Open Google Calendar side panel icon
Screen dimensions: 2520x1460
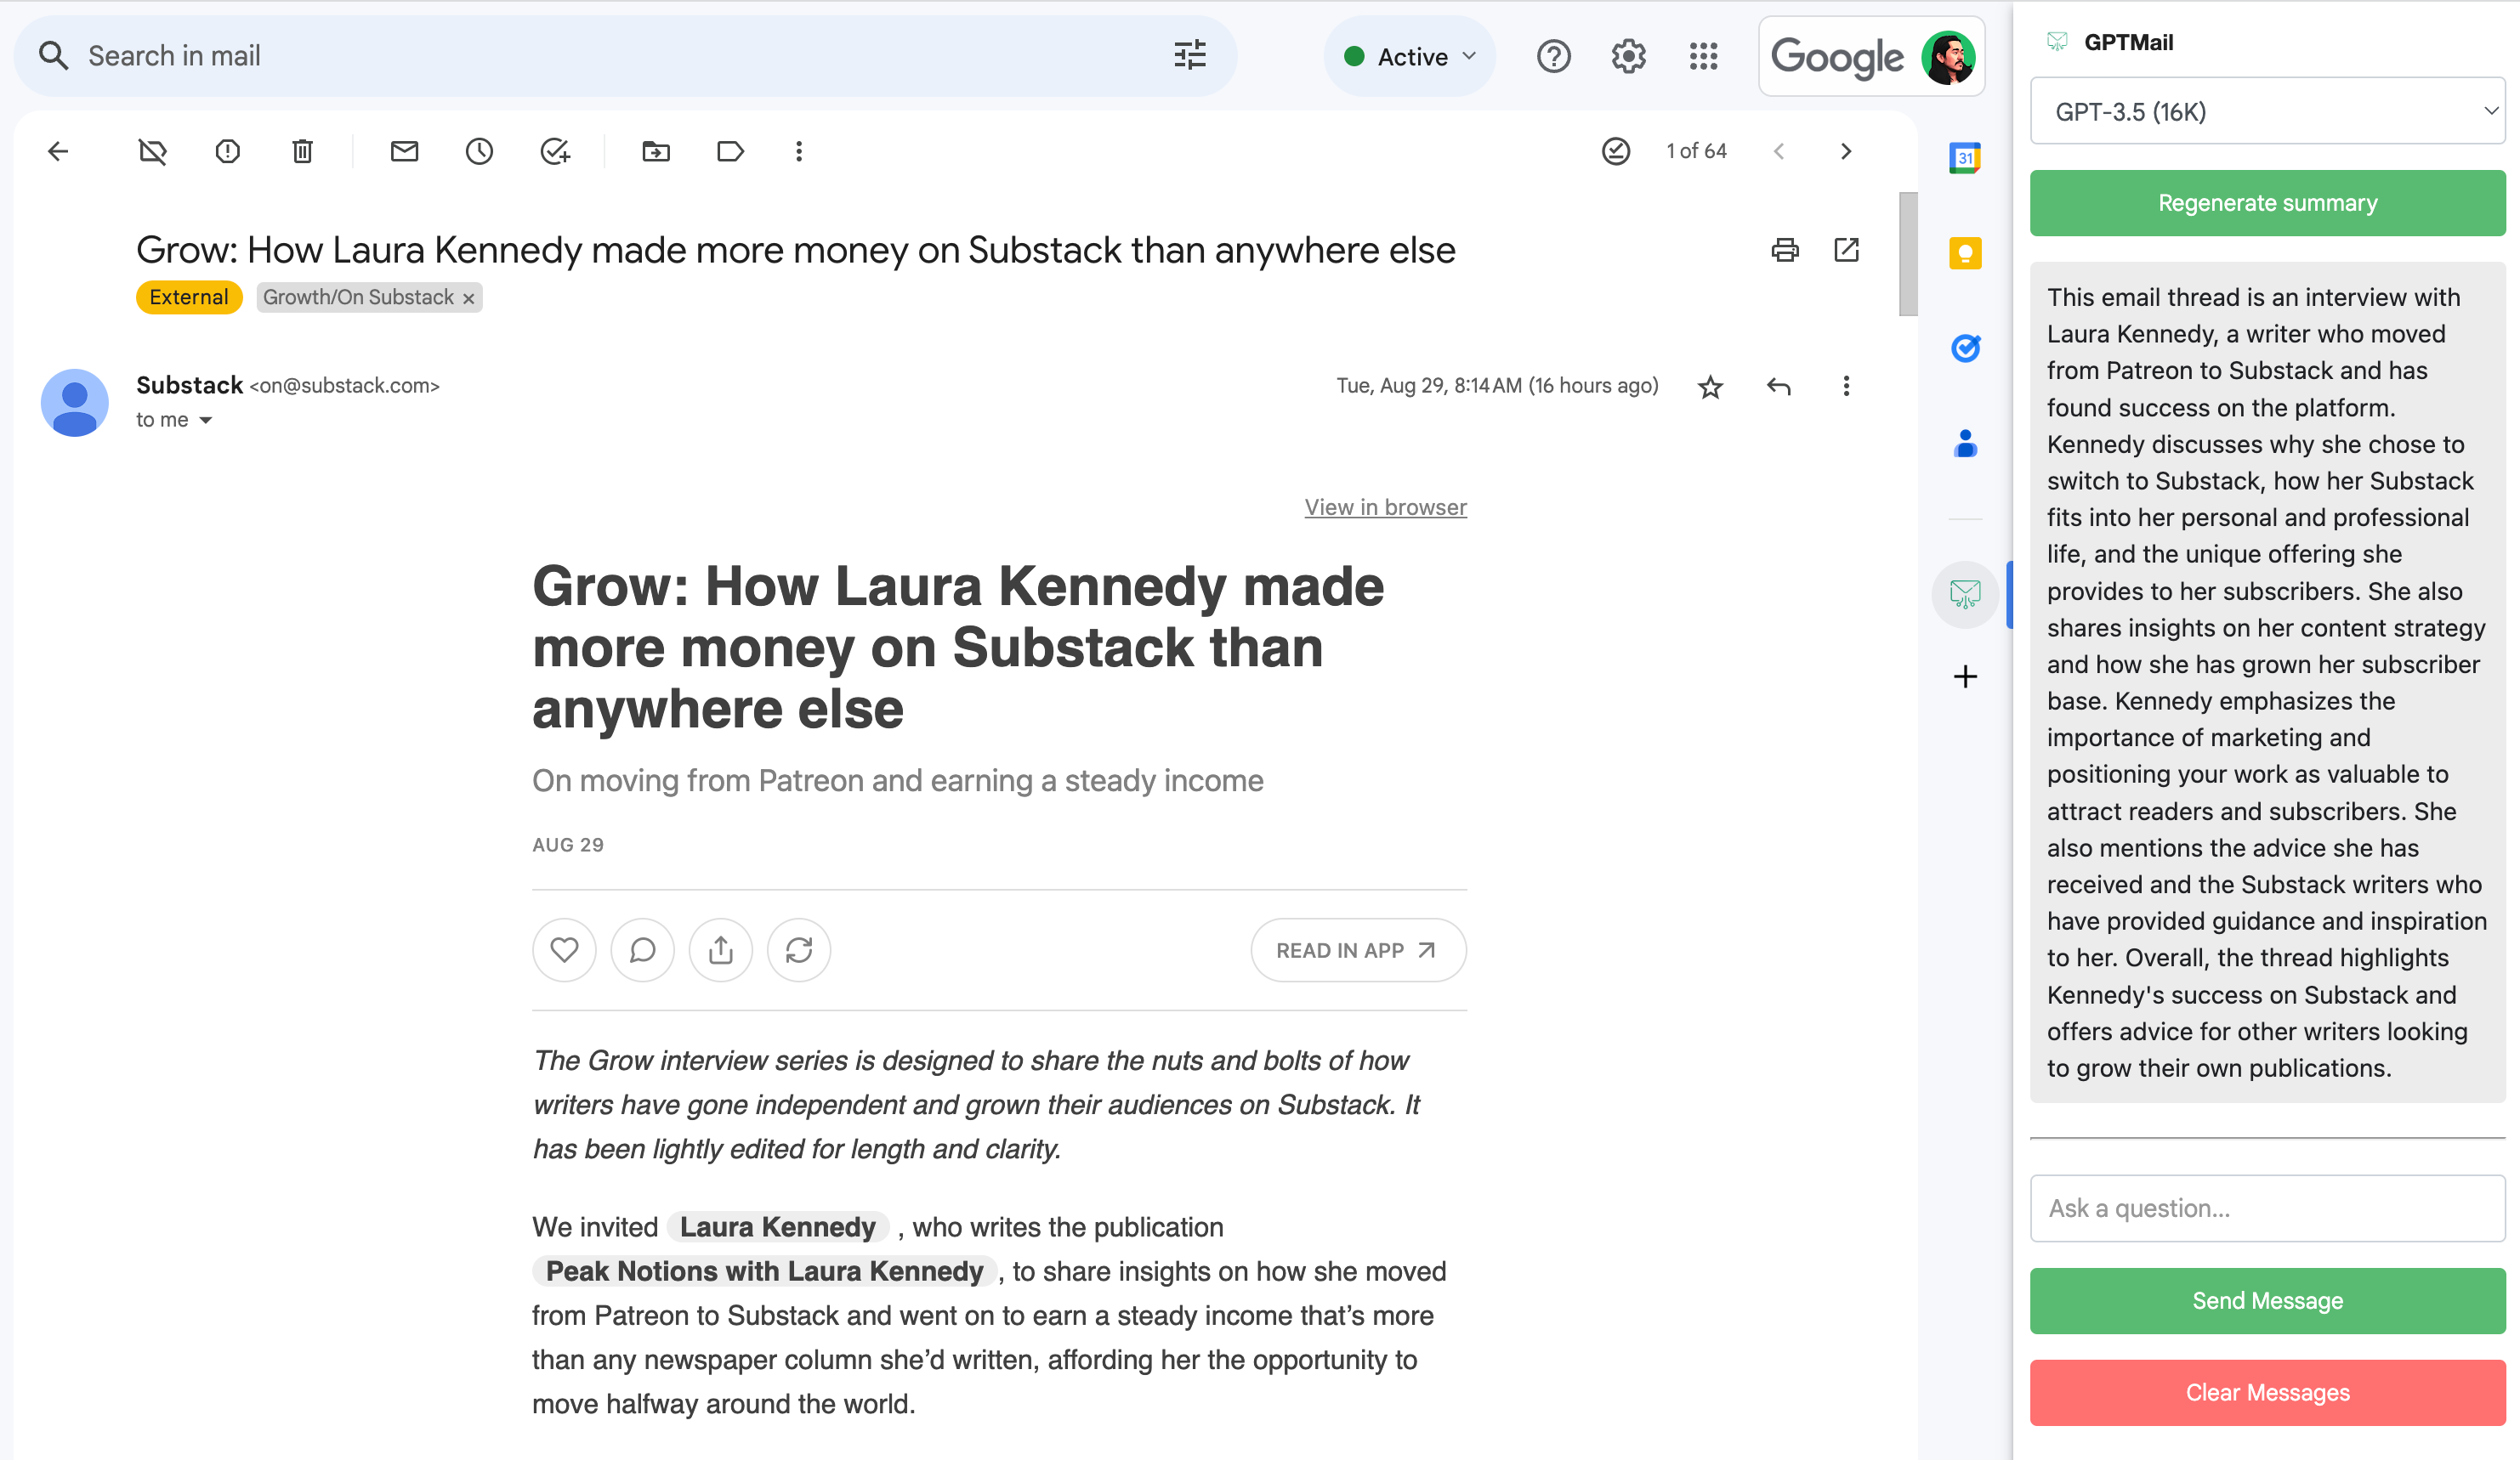(x=1964, y=158)
